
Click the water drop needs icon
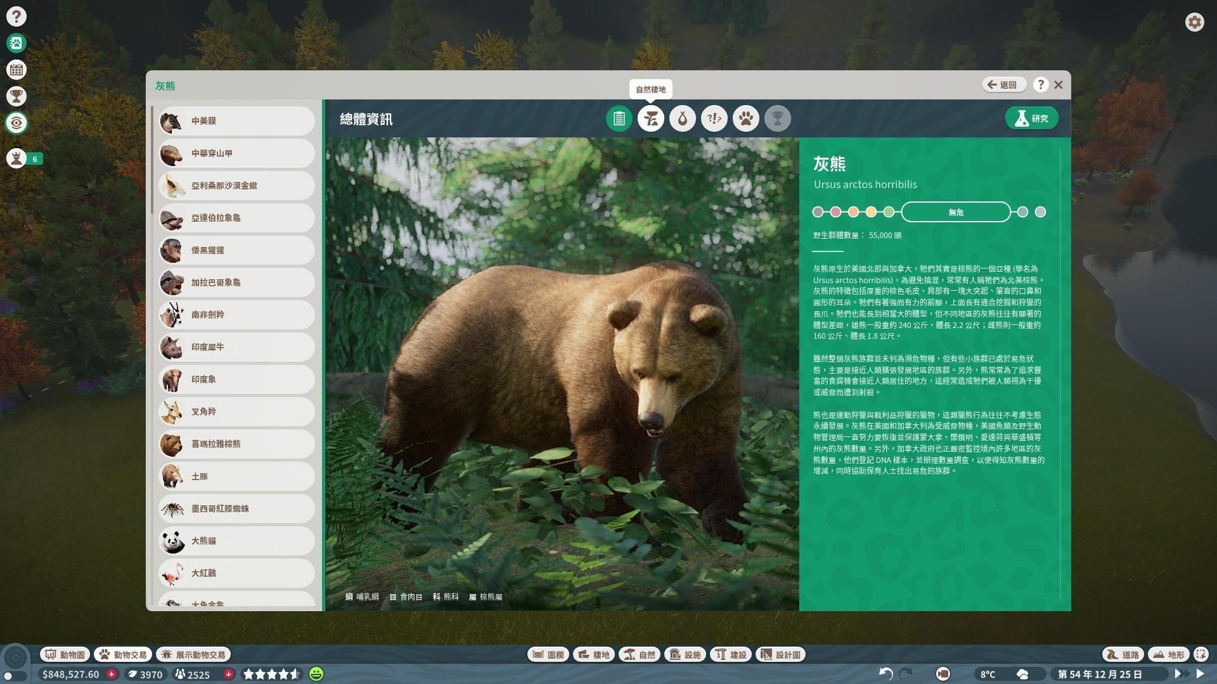[x=682, y=118]
